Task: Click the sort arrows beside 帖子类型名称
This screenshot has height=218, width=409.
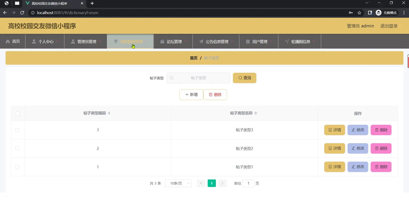Action: click(x=256, y=113)
